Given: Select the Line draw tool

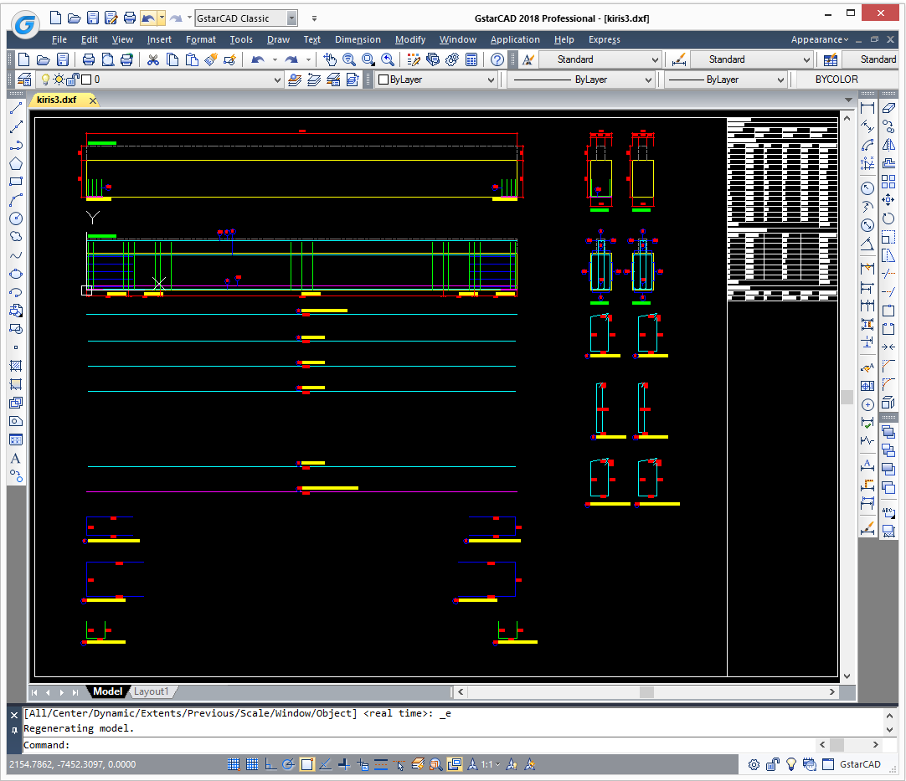Looking at the screenshot, I should (16, 108).
